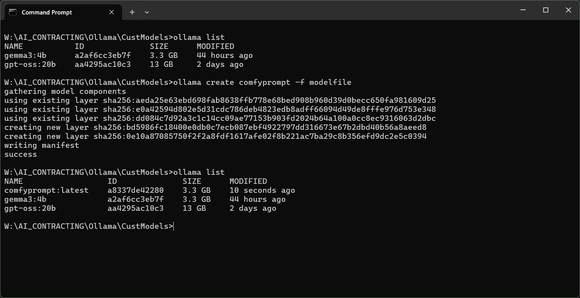Click the "10 seconds ago" modified entry

tap(262, 190)
